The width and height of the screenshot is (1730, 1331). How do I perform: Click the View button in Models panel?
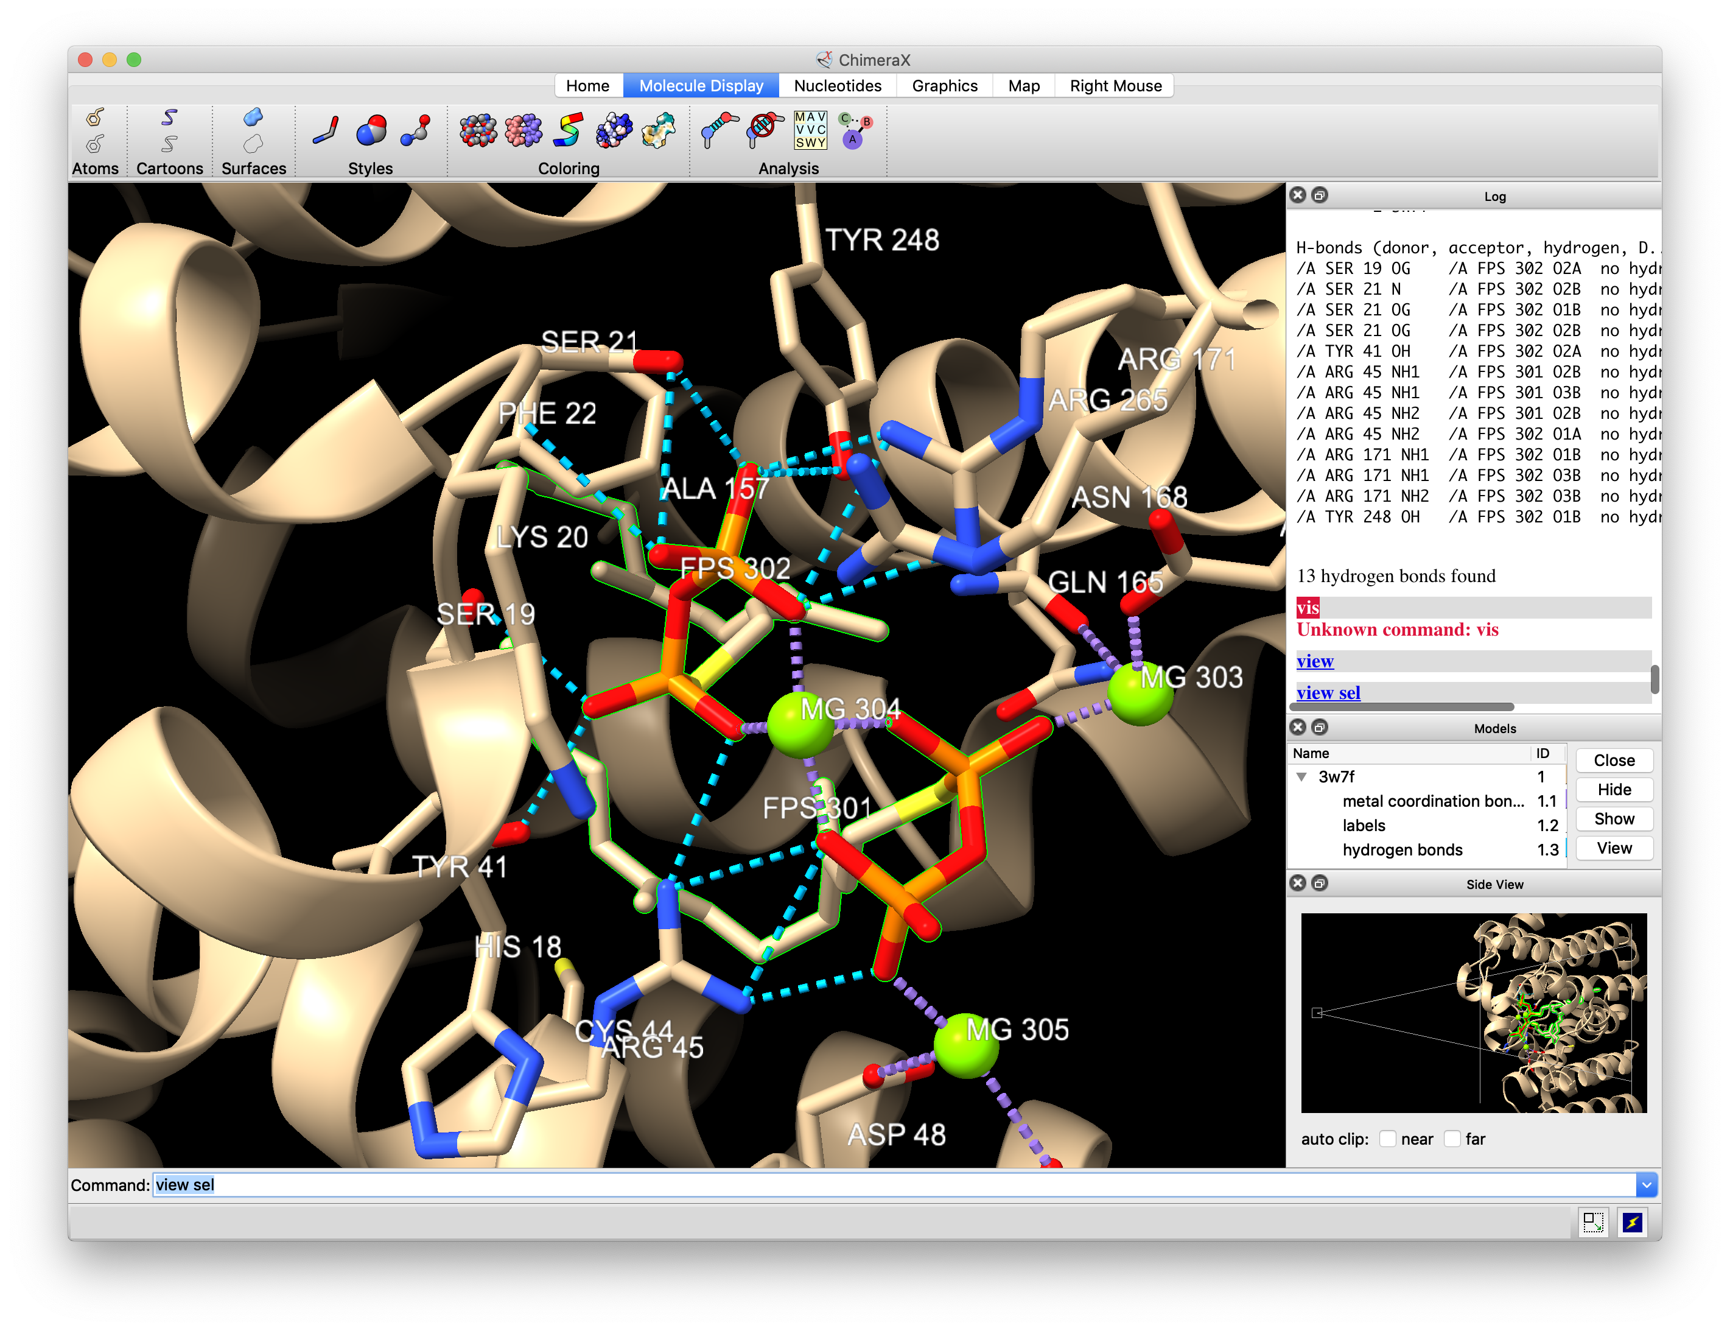click(x=1614, y=849)
